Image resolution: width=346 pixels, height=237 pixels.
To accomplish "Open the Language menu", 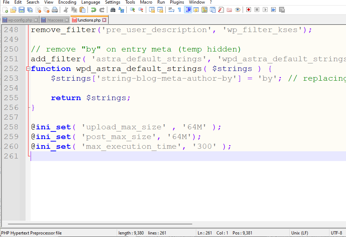I will [91, 2].
